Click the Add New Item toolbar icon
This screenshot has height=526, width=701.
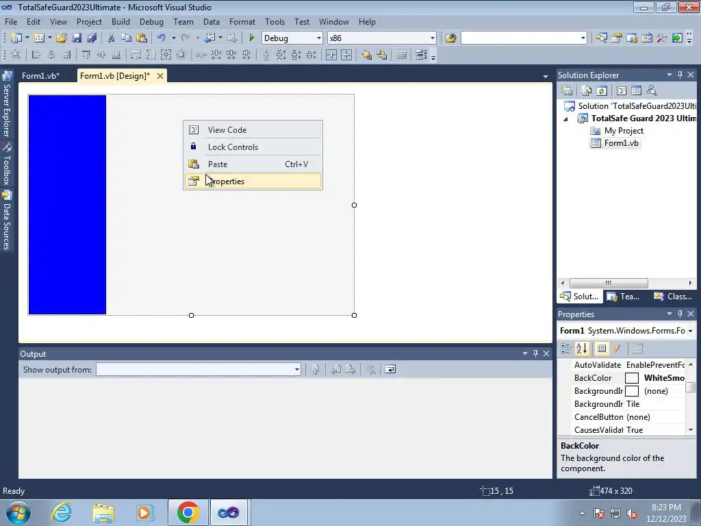click(39, 38)
